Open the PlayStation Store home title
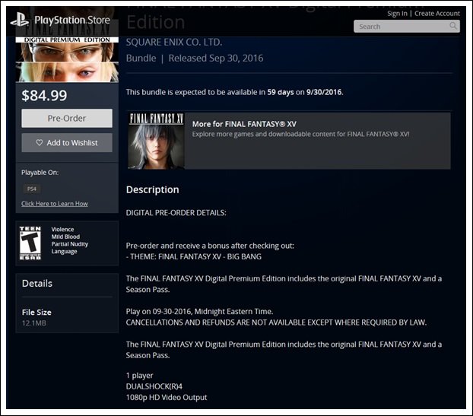Image resolution: width=473 pixels, height=416 pixels. tap(72, 21)
